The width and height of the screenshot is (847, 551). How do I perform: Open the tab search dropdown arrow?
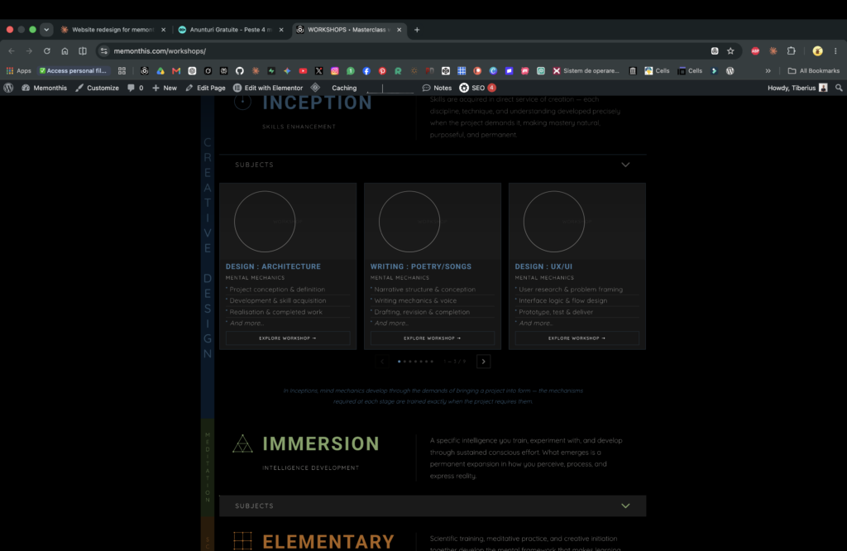coord(46,30)
